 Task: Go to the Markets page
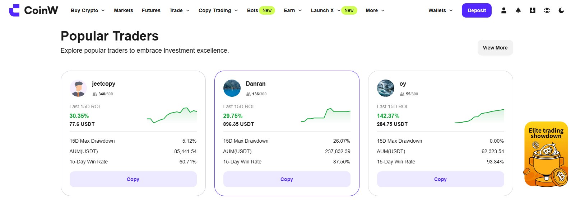click(124, 10)
